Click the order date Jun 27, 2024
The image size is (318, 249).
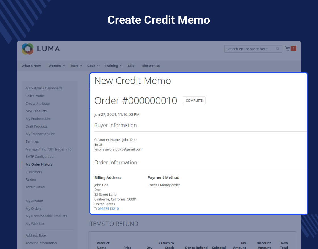[x=117, y=115]
